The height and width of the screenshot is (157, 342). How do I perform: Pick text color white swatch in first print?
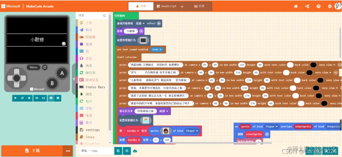[x=290, y=65]
